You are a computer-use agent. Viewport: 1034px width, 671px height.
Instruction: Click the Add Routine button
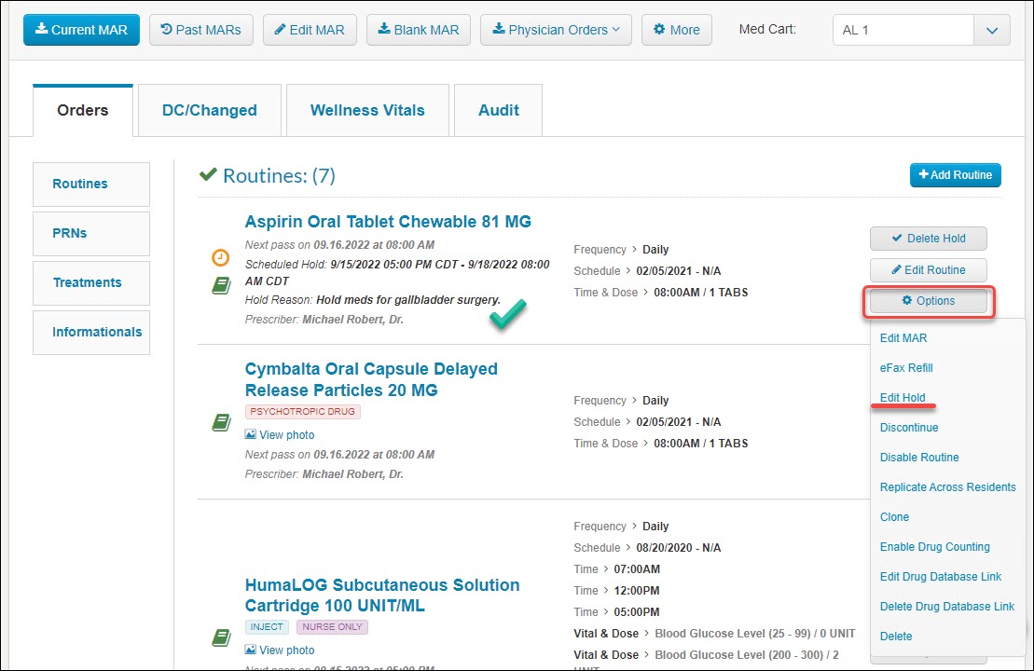pos(956,174)
